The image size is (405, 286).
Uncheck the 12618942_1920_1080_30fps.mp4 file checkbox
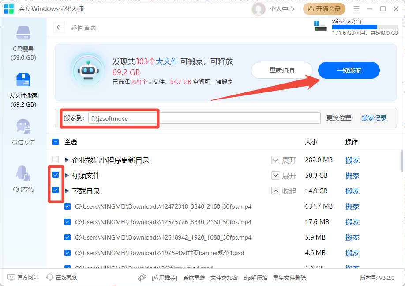pyautogui.click(x=67, y=237)
